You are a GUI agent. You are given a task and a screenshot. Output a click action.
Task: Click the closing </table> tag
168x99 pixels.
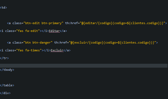point(7,85)
